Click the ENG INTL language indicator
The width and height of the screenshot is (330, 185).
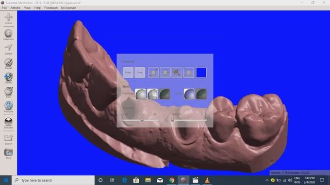point(297,180)
